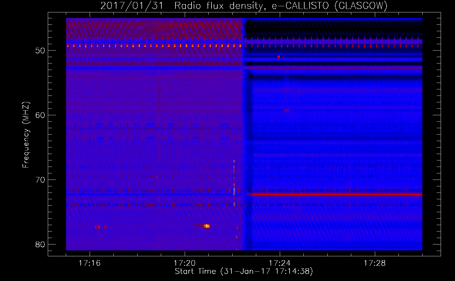The image size is (455, 281).
Task: Click the red square spot near 51 MHz
Action: click(x=279, y=57)
